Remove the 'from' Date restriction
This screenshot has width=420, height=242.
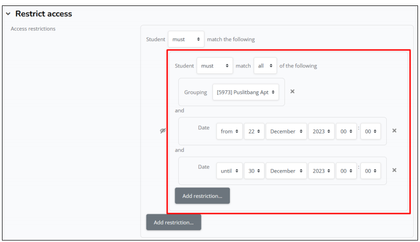pos(394,131)
